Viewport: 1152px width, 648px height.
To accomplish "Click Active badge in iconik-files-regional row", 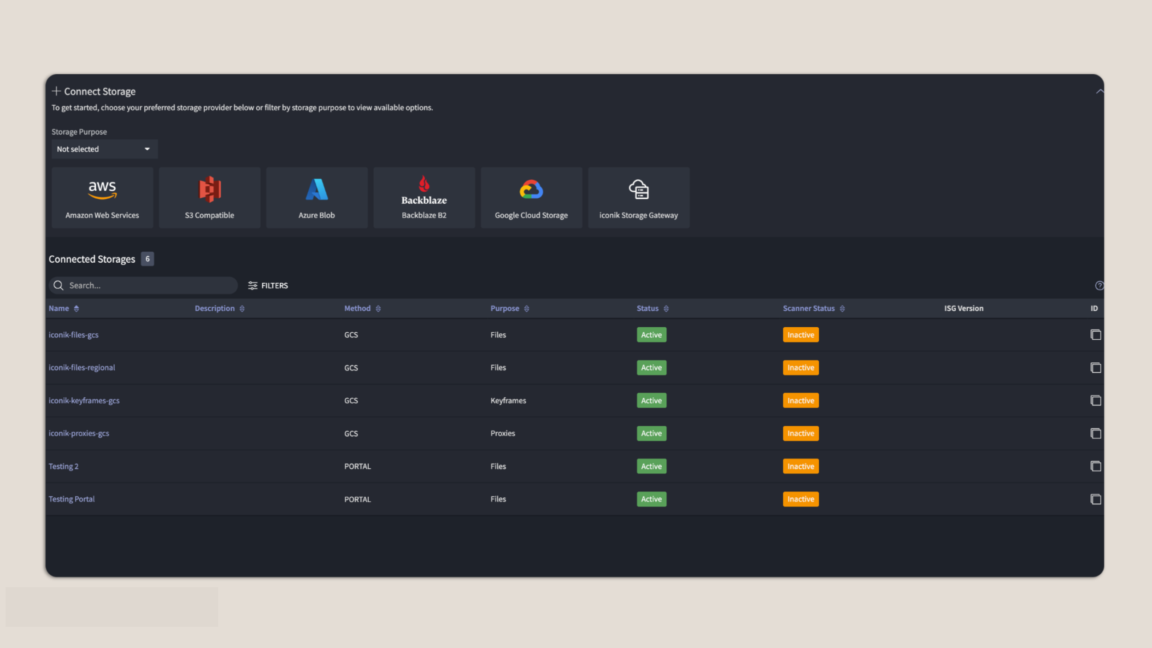I will [652, 367].
